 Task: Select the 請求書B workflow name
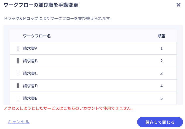pos(30,61)
